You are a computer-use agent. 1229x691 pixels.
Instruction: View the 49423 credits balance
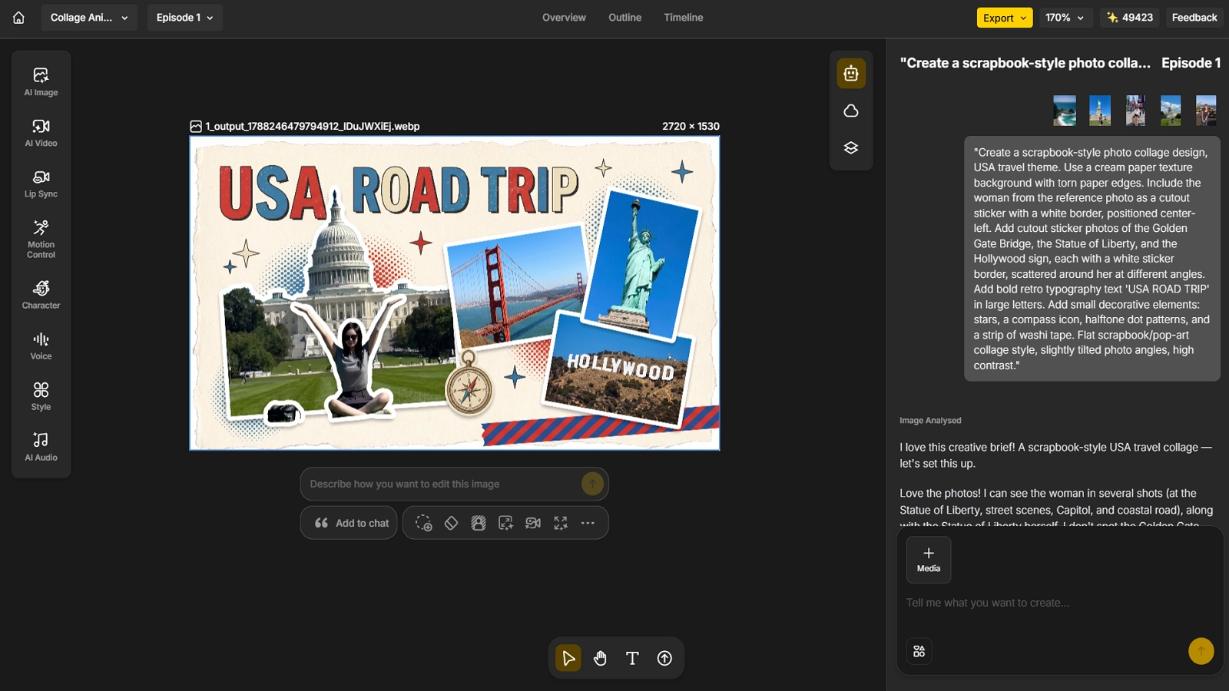click(1130, 18)
